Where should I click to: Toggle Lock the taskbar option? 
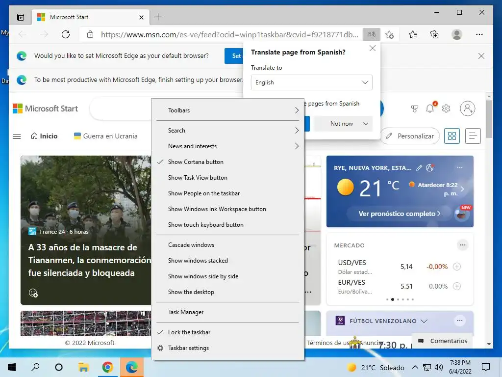tap(227, 332)
